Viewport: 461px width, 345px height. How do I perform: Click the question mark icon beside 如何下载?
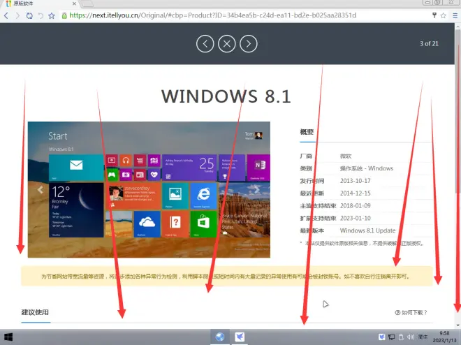(397, 312)
